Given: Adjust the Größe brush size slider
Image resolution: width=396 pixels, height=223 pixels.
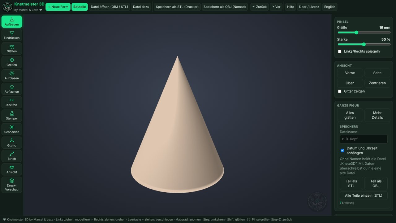Looking at the screenshot, I should [x=364, y=33].
